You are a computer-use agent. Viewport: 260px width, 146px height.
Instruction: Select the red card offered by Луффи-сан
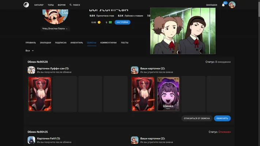pyautogui.click(x=40, y=94)
